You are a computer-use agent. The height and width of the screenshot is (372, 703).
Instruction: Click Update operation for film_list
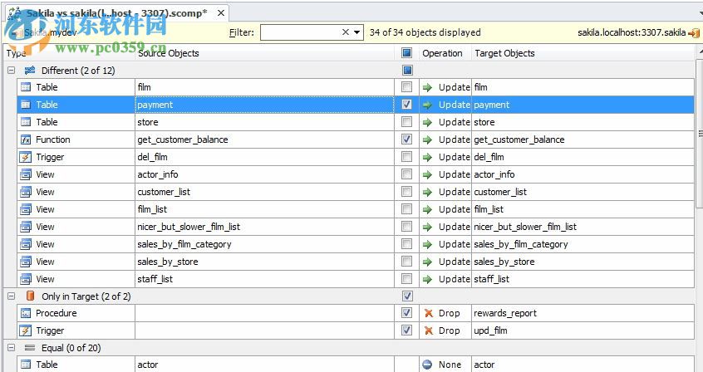pos(455,209)
